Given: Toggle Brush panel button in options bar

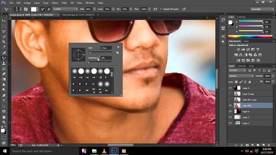Looking at the screenshot, I should point(26,9).
